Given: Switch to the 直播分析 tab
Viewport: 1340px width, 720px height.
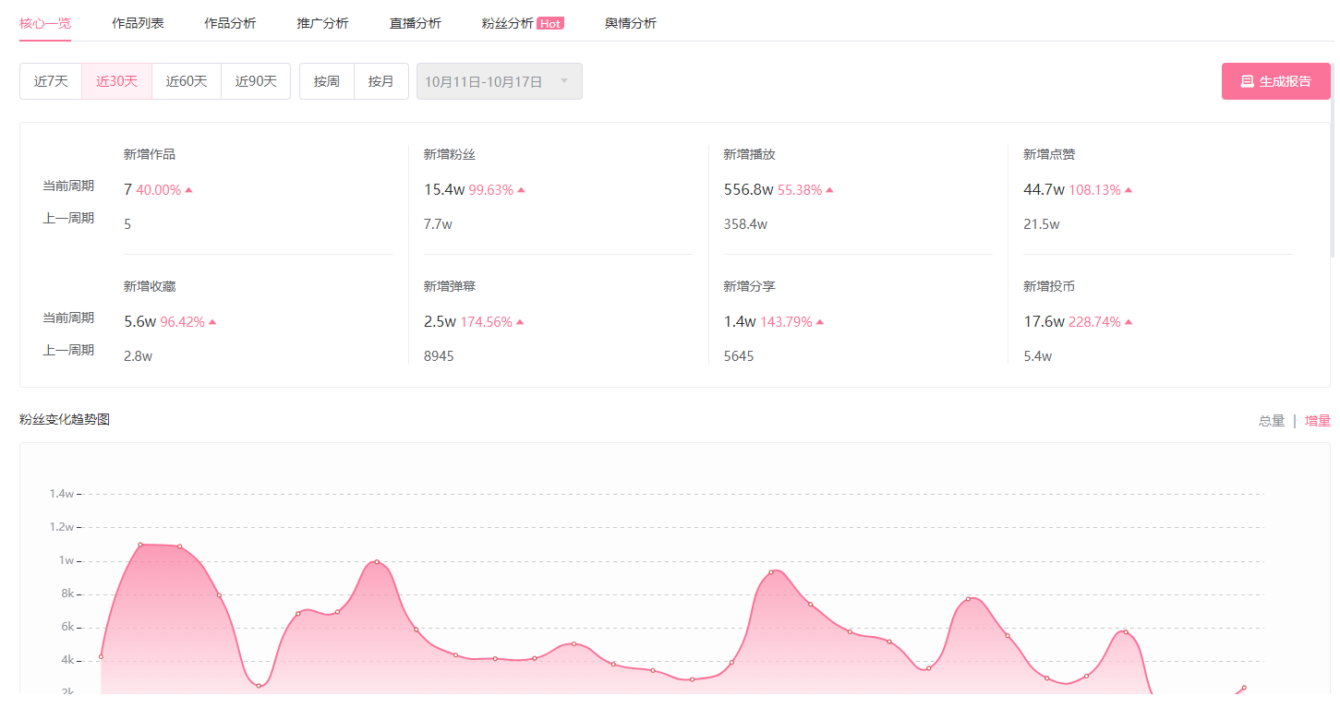Looking at the screenshot, I should click(416, 23).
